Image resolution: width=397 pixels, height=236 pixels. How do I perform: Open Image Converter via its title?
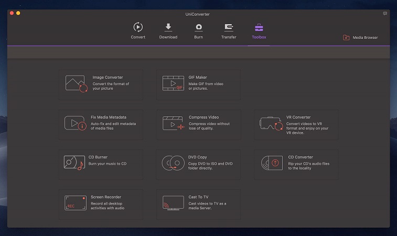[x=108, y=77]
